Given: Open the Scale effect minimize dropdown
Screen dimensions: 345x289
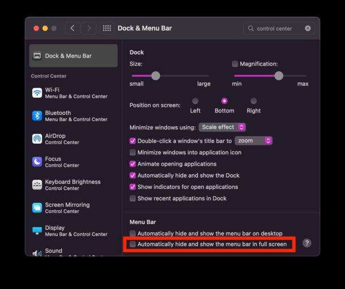Looking at the screenshot, I should (222, 127).
